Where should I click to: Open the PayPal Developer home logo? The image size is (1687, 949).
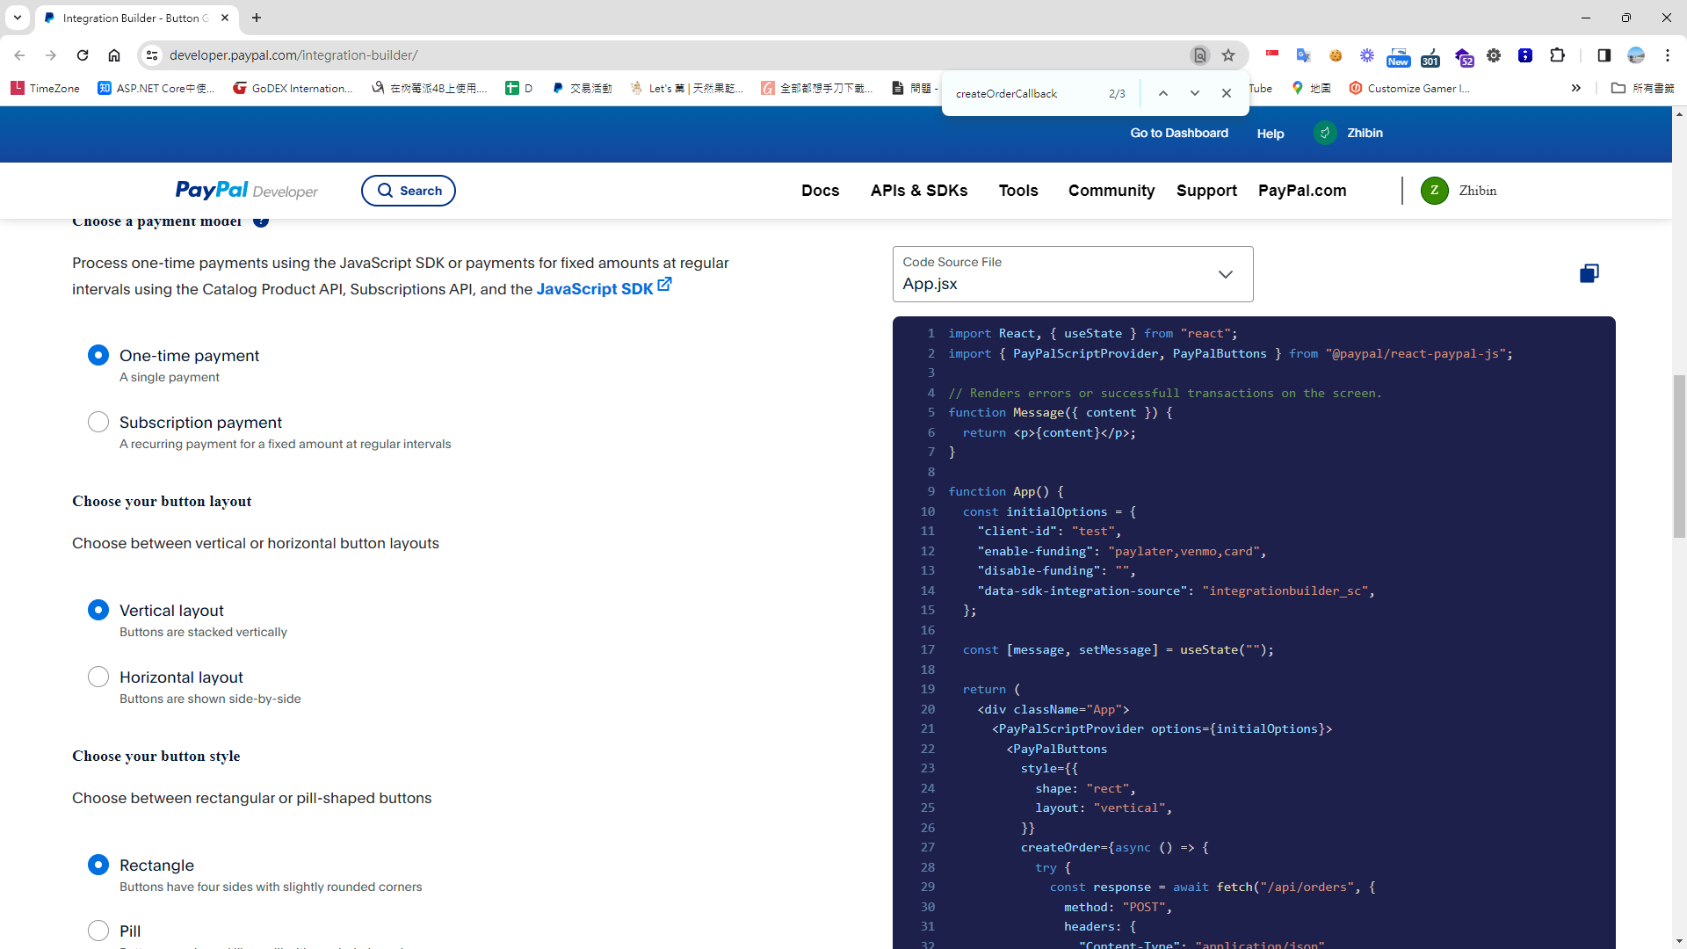(x=245, y=191)
